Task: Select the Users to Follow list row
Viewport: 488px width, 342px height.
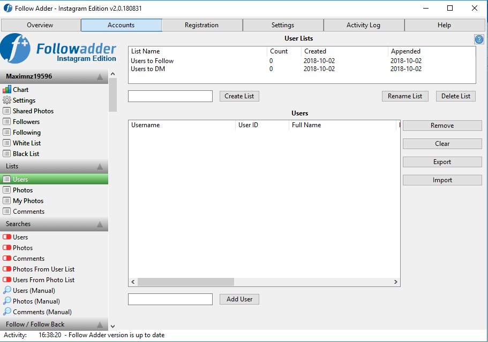Action: click(302, 61)
